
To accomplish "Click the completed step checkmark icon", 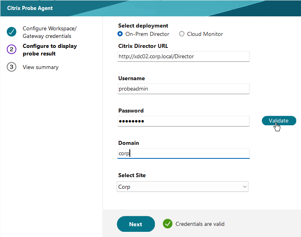I will pyautogui.click(x=12, y=32).
